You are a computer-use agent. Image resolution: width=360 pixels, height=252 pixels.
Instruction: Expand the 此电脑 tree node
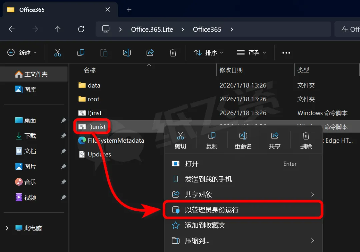click(7, 228)
